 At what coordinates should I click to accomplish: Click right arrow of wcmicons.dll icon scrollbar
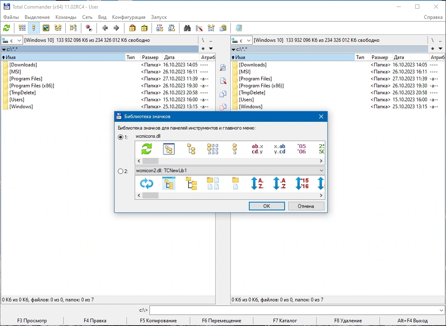point(321,161)
